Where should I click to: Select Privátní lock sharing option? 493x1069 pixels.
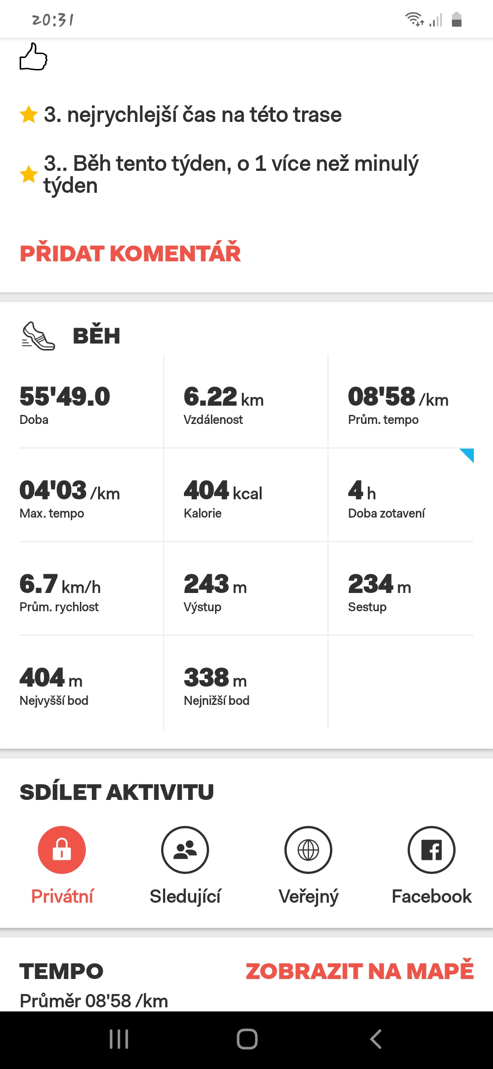62,850
